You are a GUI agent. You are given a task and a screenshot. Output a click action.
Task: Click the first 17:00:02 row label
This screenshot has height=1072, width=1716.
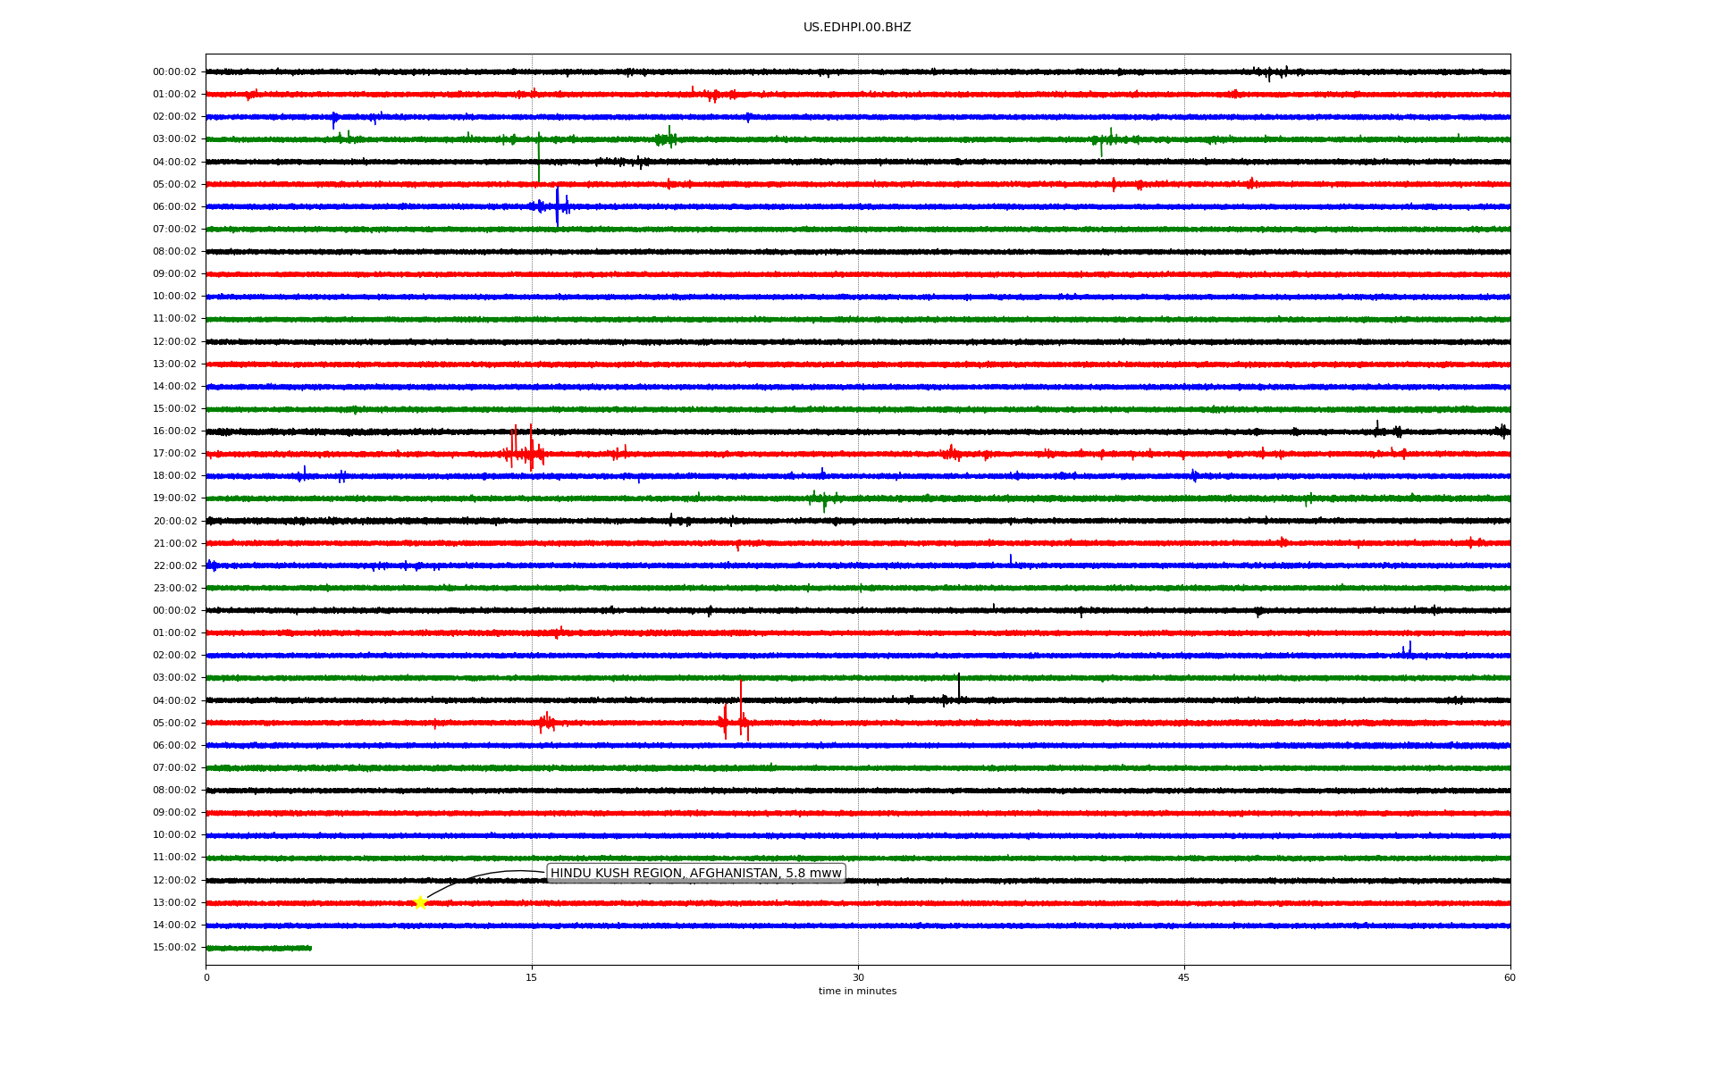coord(174,453)
